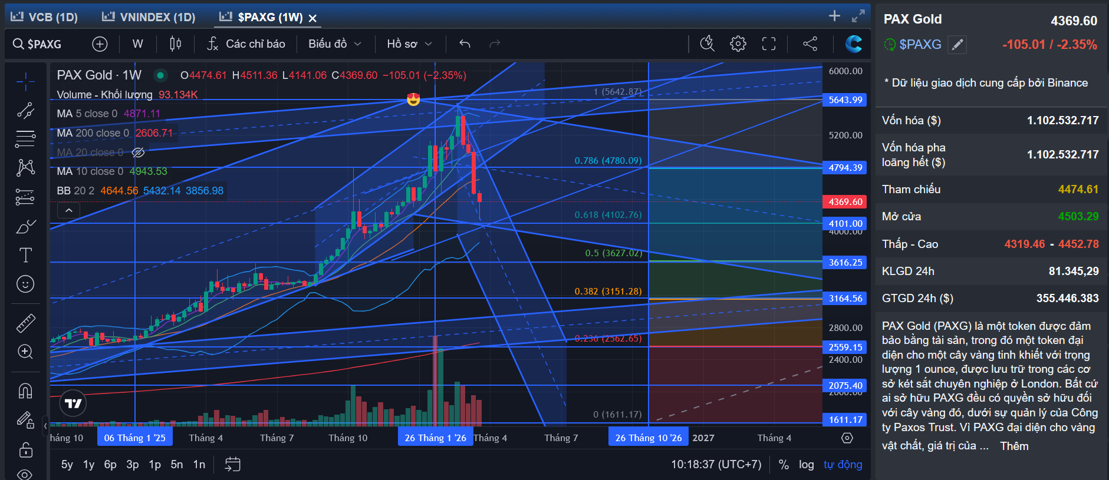The width and height of the screenshot is (1109, 480).
Task: Redo the last chart action
Action: [495, 44]
